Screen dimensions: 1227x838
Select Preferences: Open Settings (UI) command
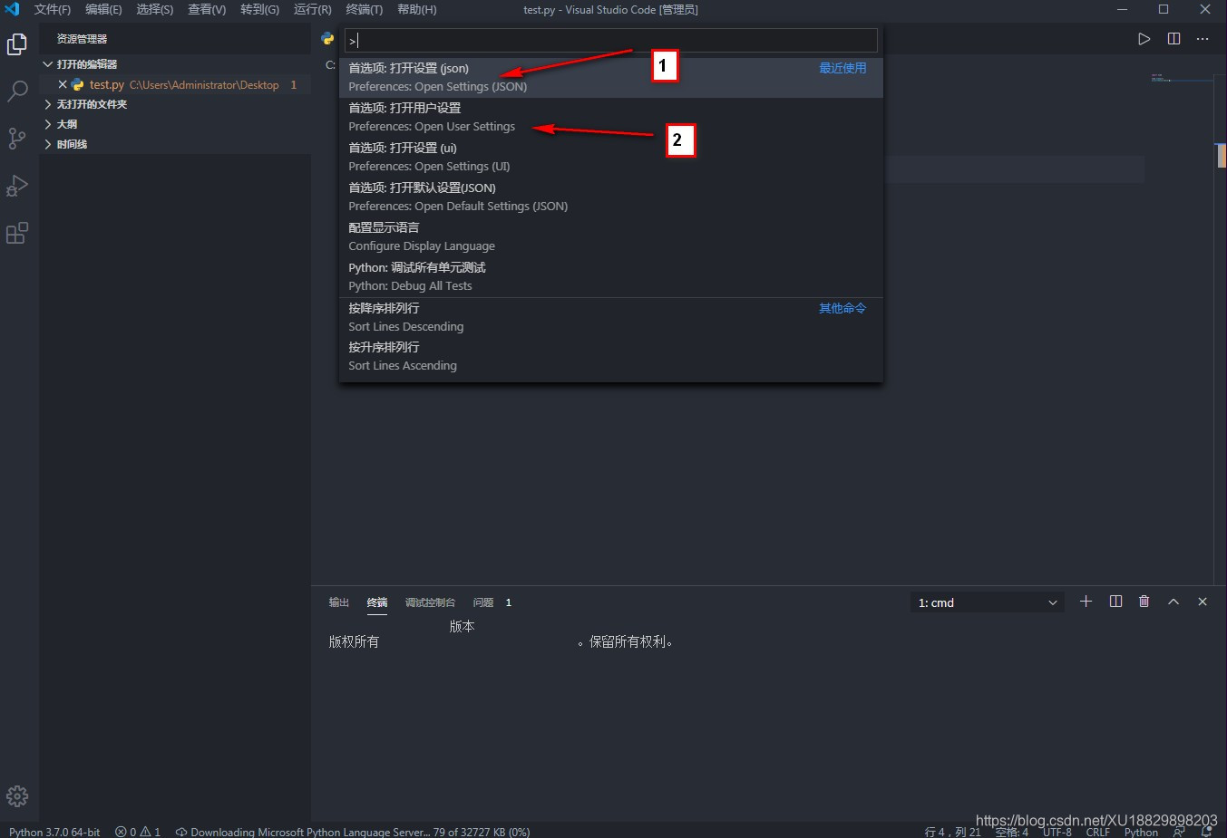click(x=611, y=158)
